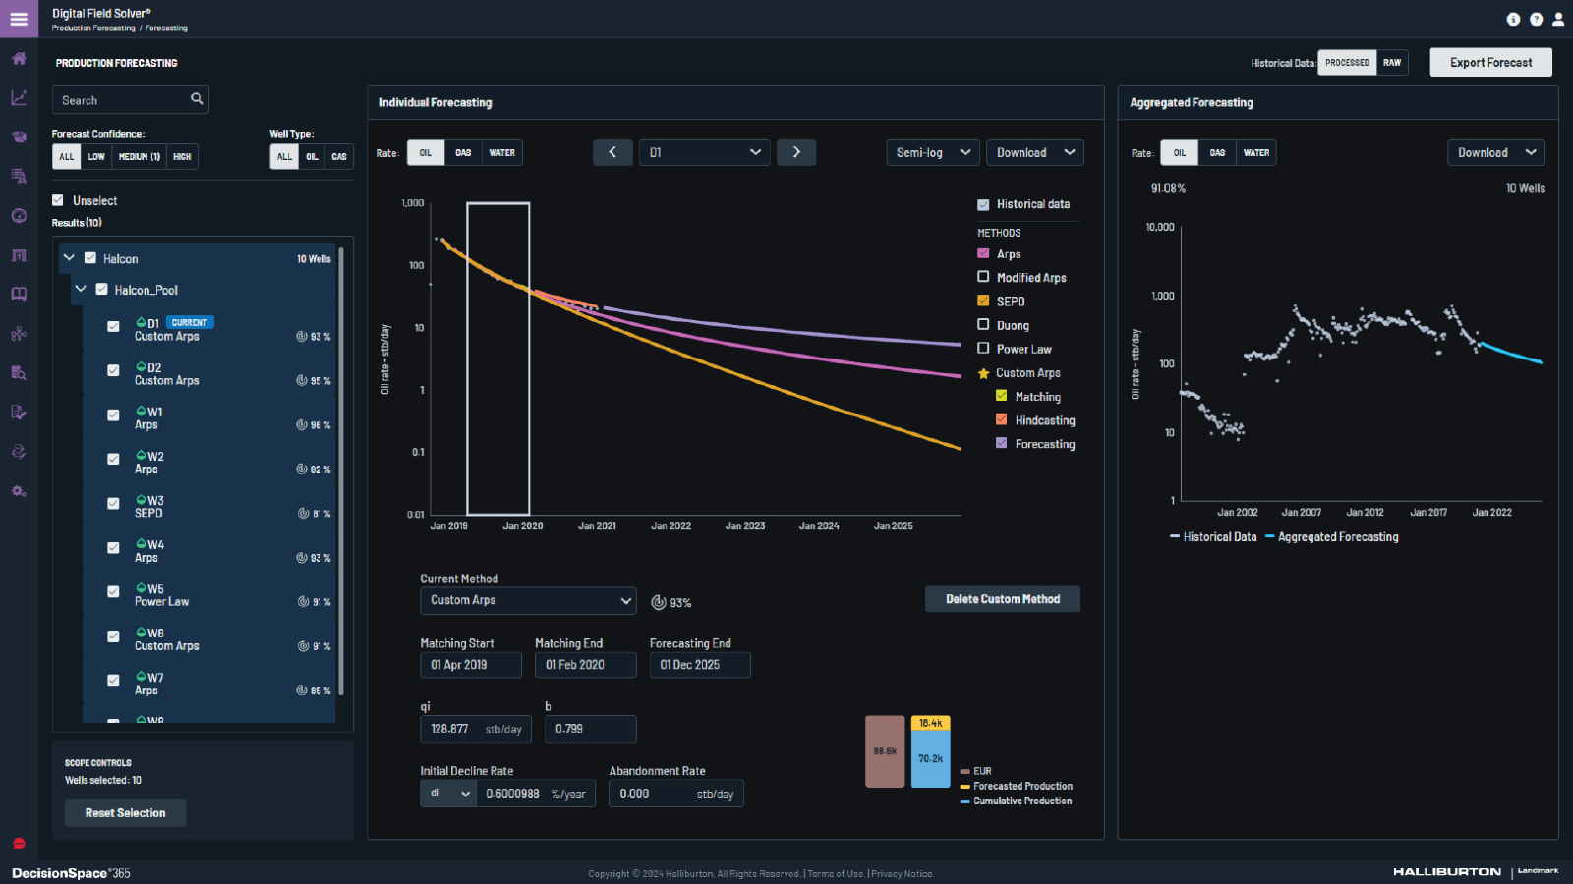
Task: Open the settings gear at the sidebar bottom
Action: click(x=18, y=491)
